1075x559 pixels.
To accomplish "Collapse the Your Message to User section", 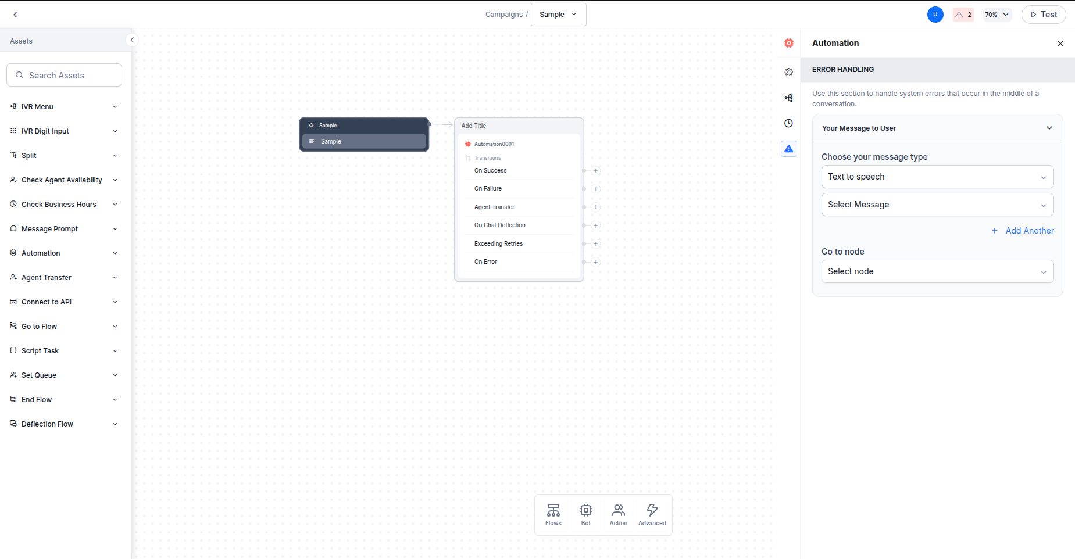I will pos(1049,128).
